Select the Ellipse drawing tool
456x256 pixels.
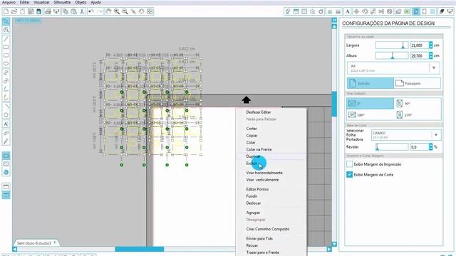point(6,64)
